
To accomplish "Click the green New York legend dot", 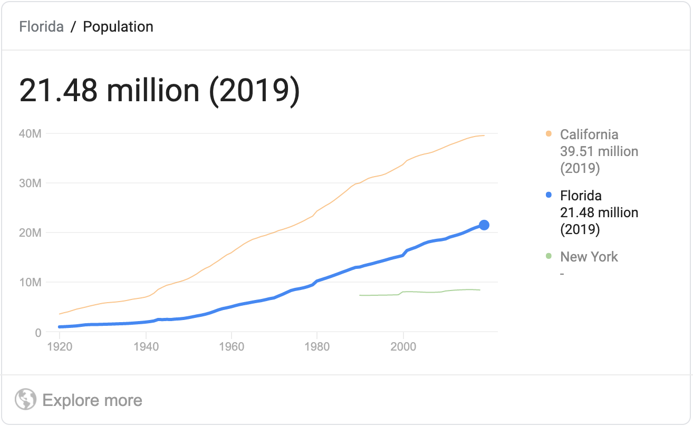I will click(548, 257).
